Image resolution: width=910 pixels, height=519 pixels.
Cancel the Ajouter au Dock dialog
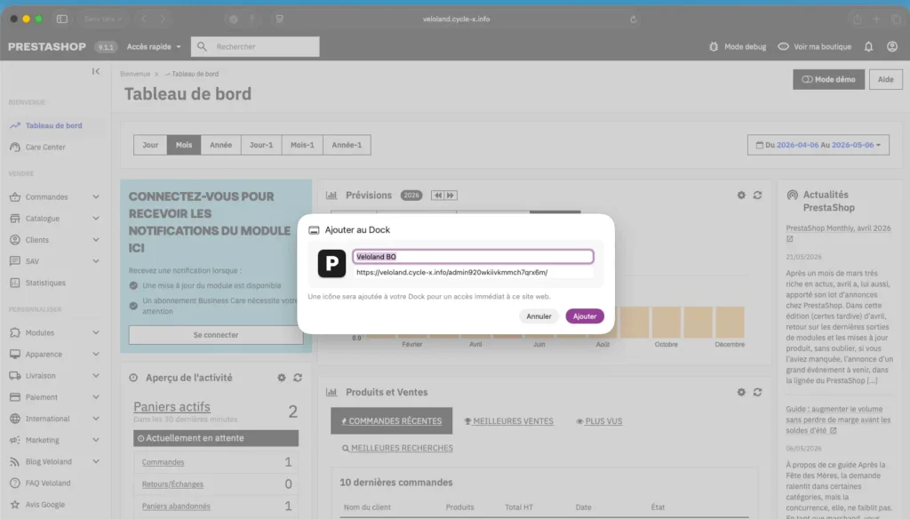(x=539, y=316)
